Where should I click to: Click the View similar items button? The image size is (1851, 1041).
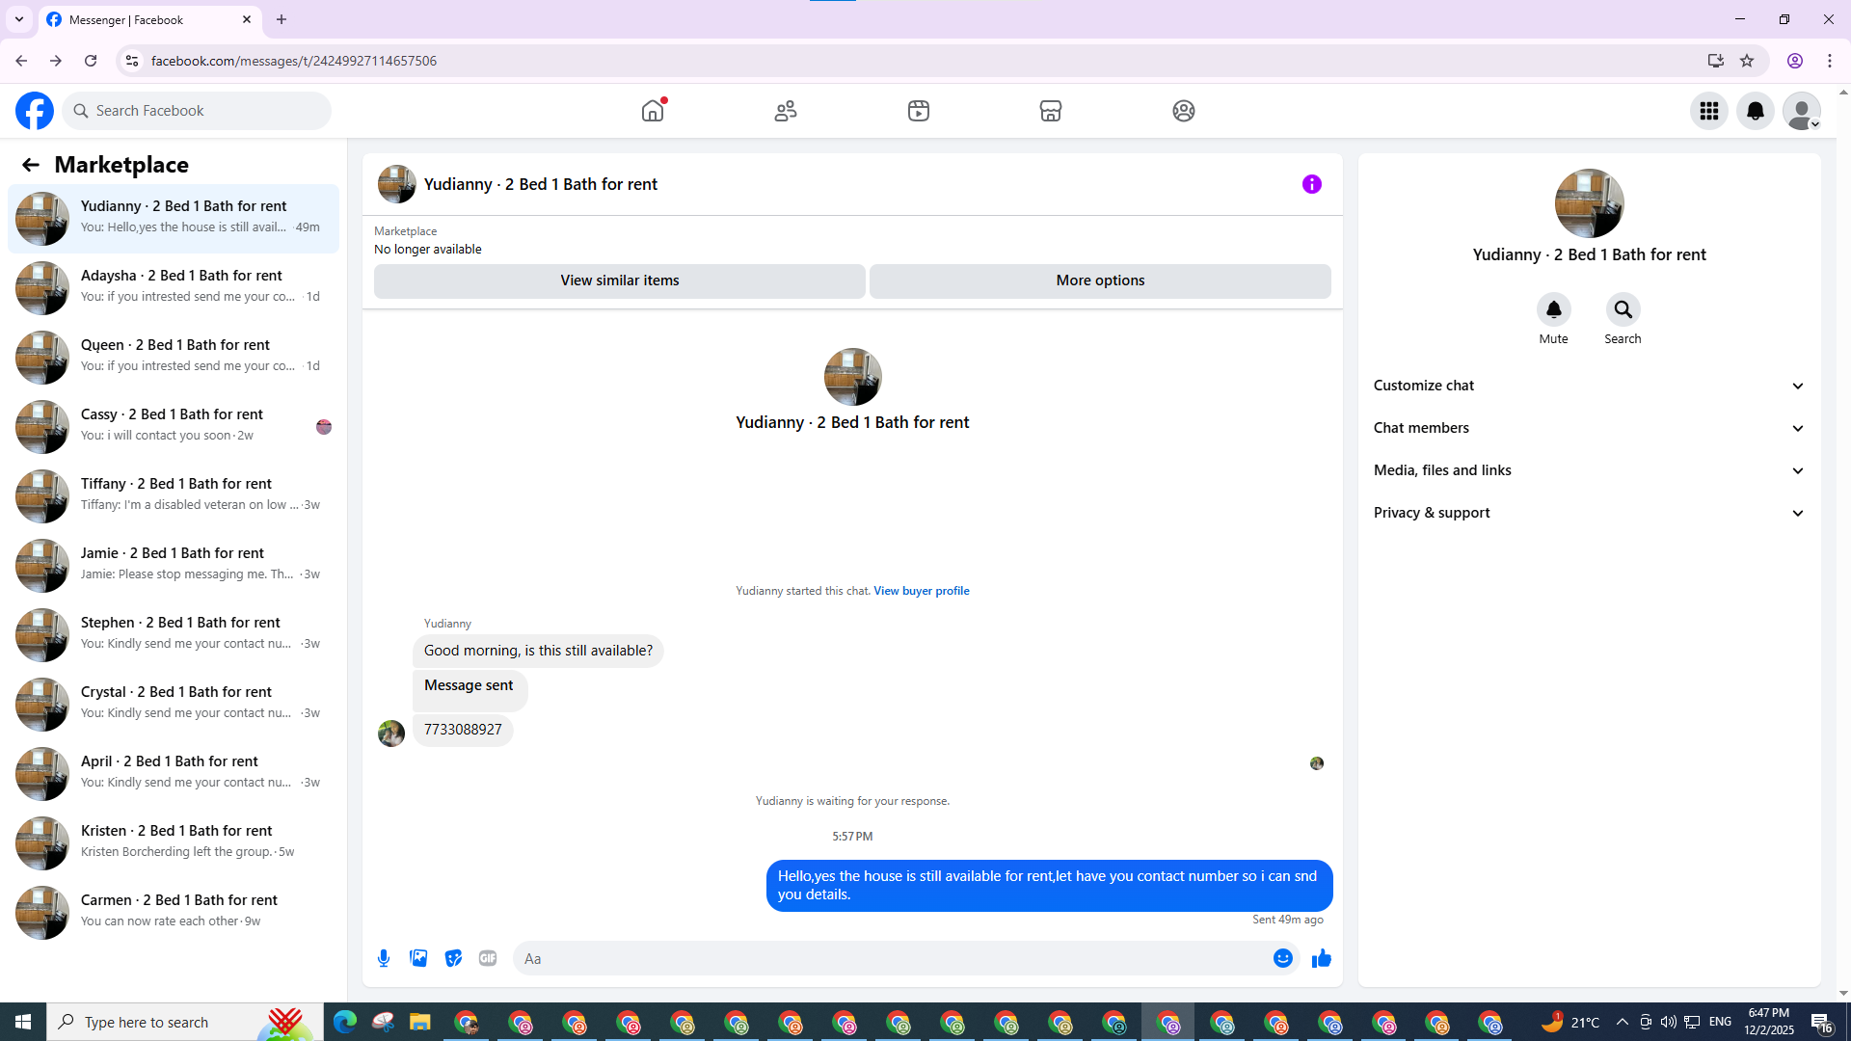(619, 280)
